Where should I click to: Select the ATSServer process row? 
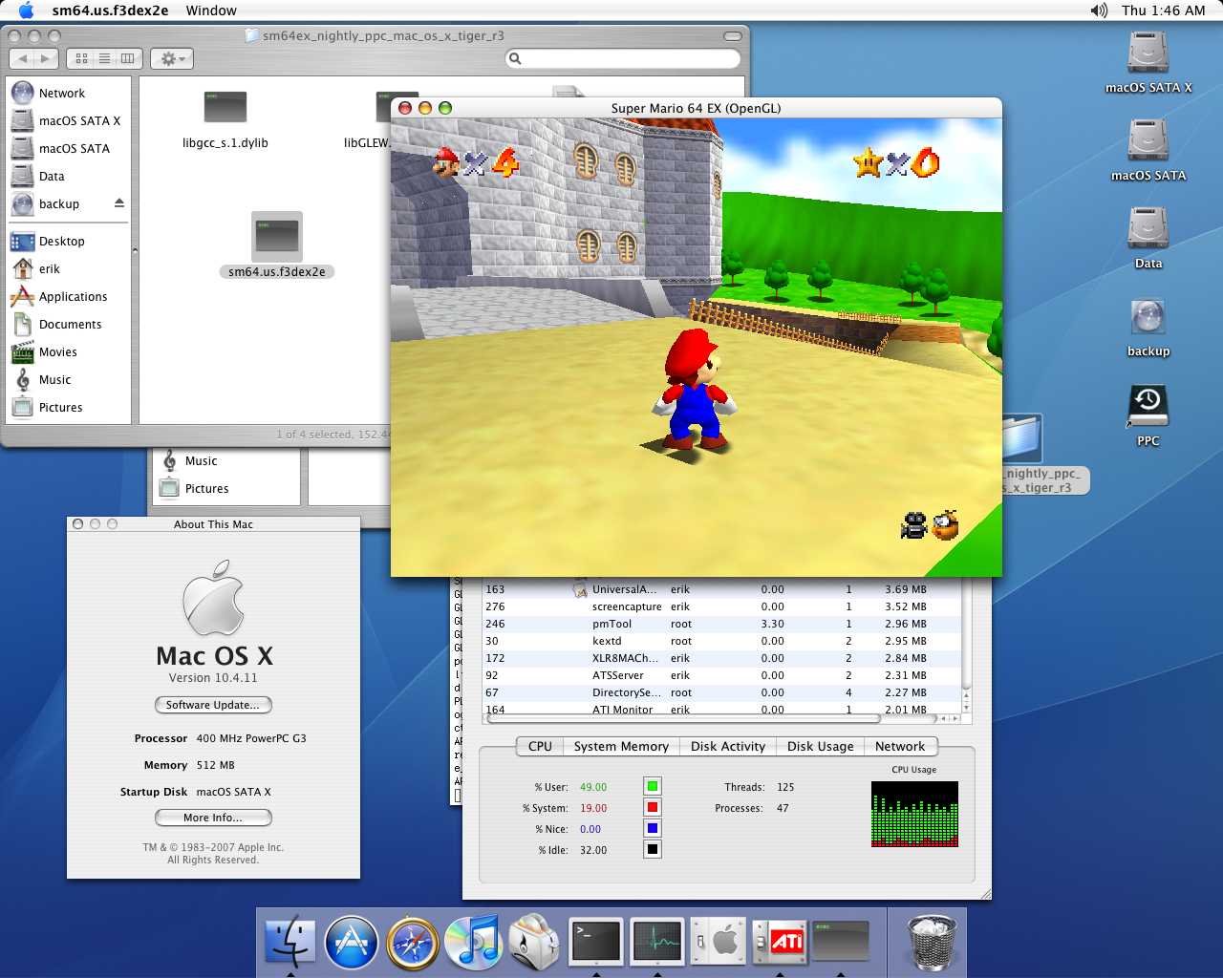coord(721,675)
